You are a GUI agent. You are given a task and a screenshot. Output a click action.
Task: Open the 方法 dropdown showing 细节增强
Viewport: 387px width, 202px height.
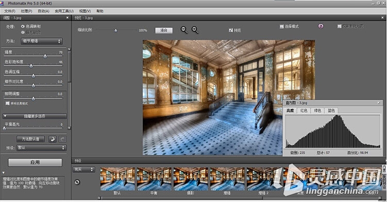pos(41,41)
